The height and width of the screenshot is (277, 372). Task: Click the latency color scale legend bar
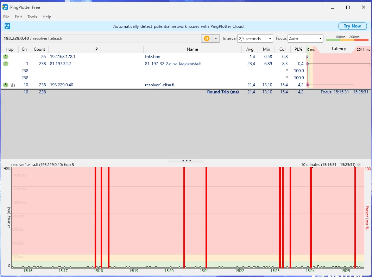point(347,40)
